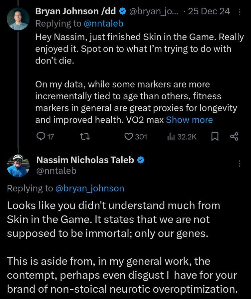Open Nassim Taleb's profile picture

click(18, 166)
